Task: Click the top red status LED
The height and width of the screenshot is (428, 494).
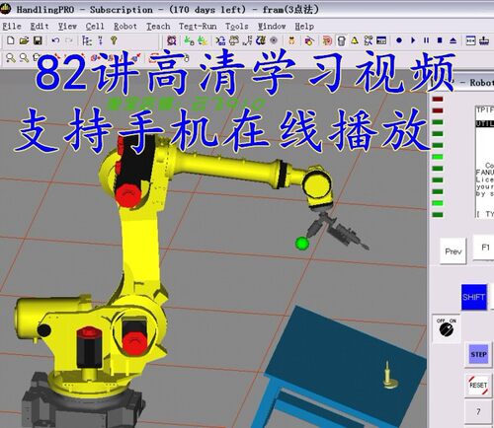Action: 438,99
